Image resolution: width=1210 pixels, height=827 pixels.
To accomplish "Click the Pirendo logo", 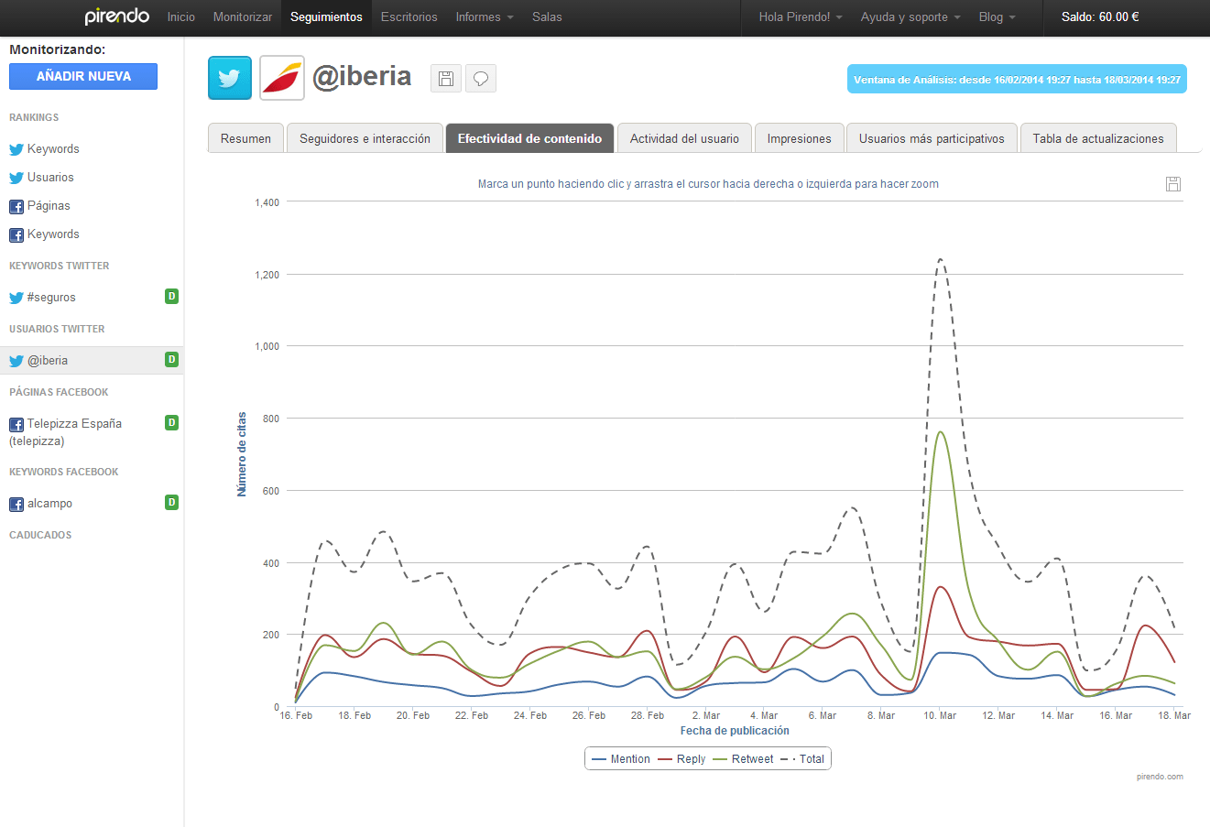I will (116, 16).
